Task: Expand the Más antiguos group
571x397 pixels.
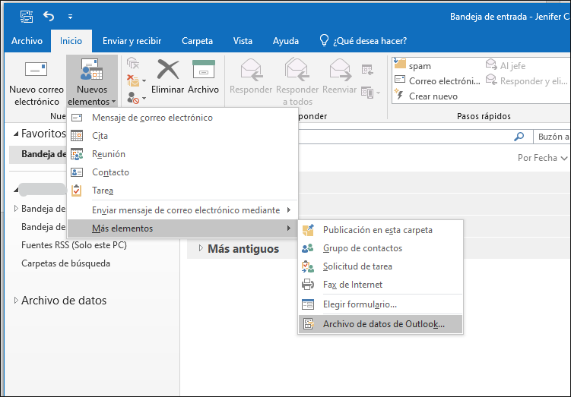Action: point(201,248)
